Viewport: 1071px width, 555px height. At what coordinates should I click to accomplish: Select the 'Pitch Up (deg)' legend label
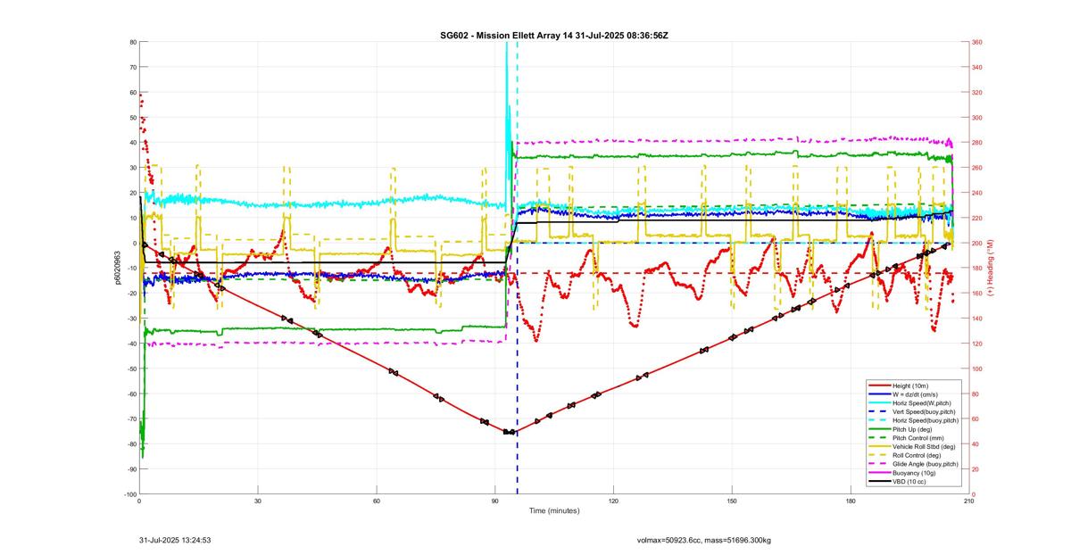(912, 429)
